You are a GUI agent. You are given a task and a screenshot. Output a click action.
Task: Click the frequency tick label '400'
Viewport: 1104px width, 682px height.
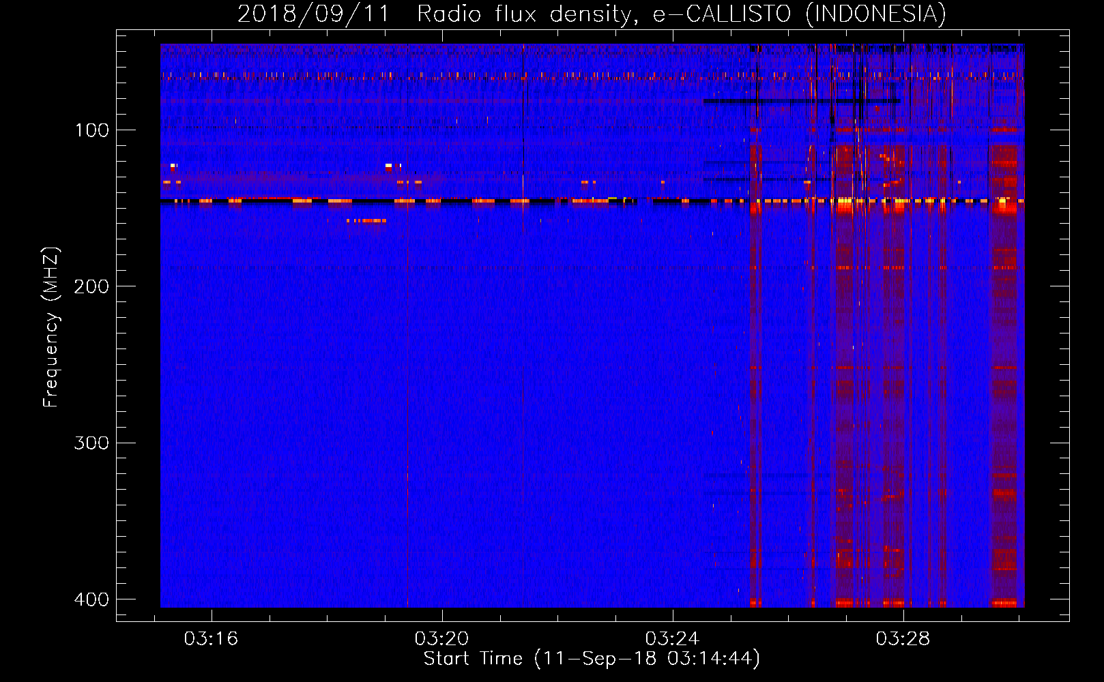click(x=92, y=599)
